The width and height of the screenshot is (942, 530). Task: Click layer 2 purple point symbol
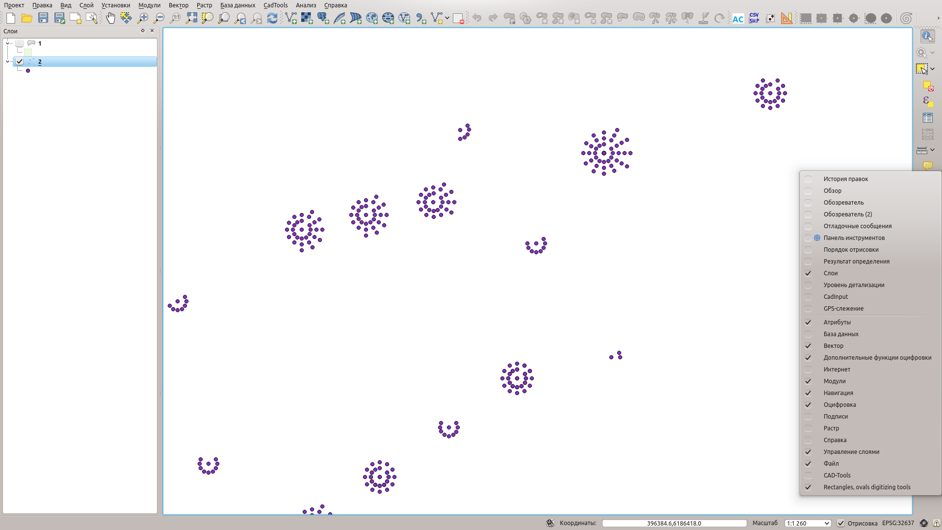pos(28,71)
